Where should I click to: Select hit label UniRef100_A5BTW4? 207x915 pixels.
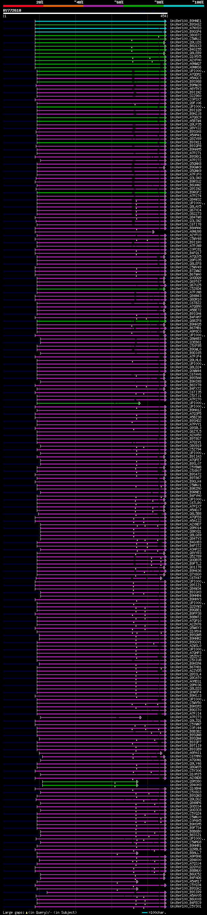[x=185, y=121]
